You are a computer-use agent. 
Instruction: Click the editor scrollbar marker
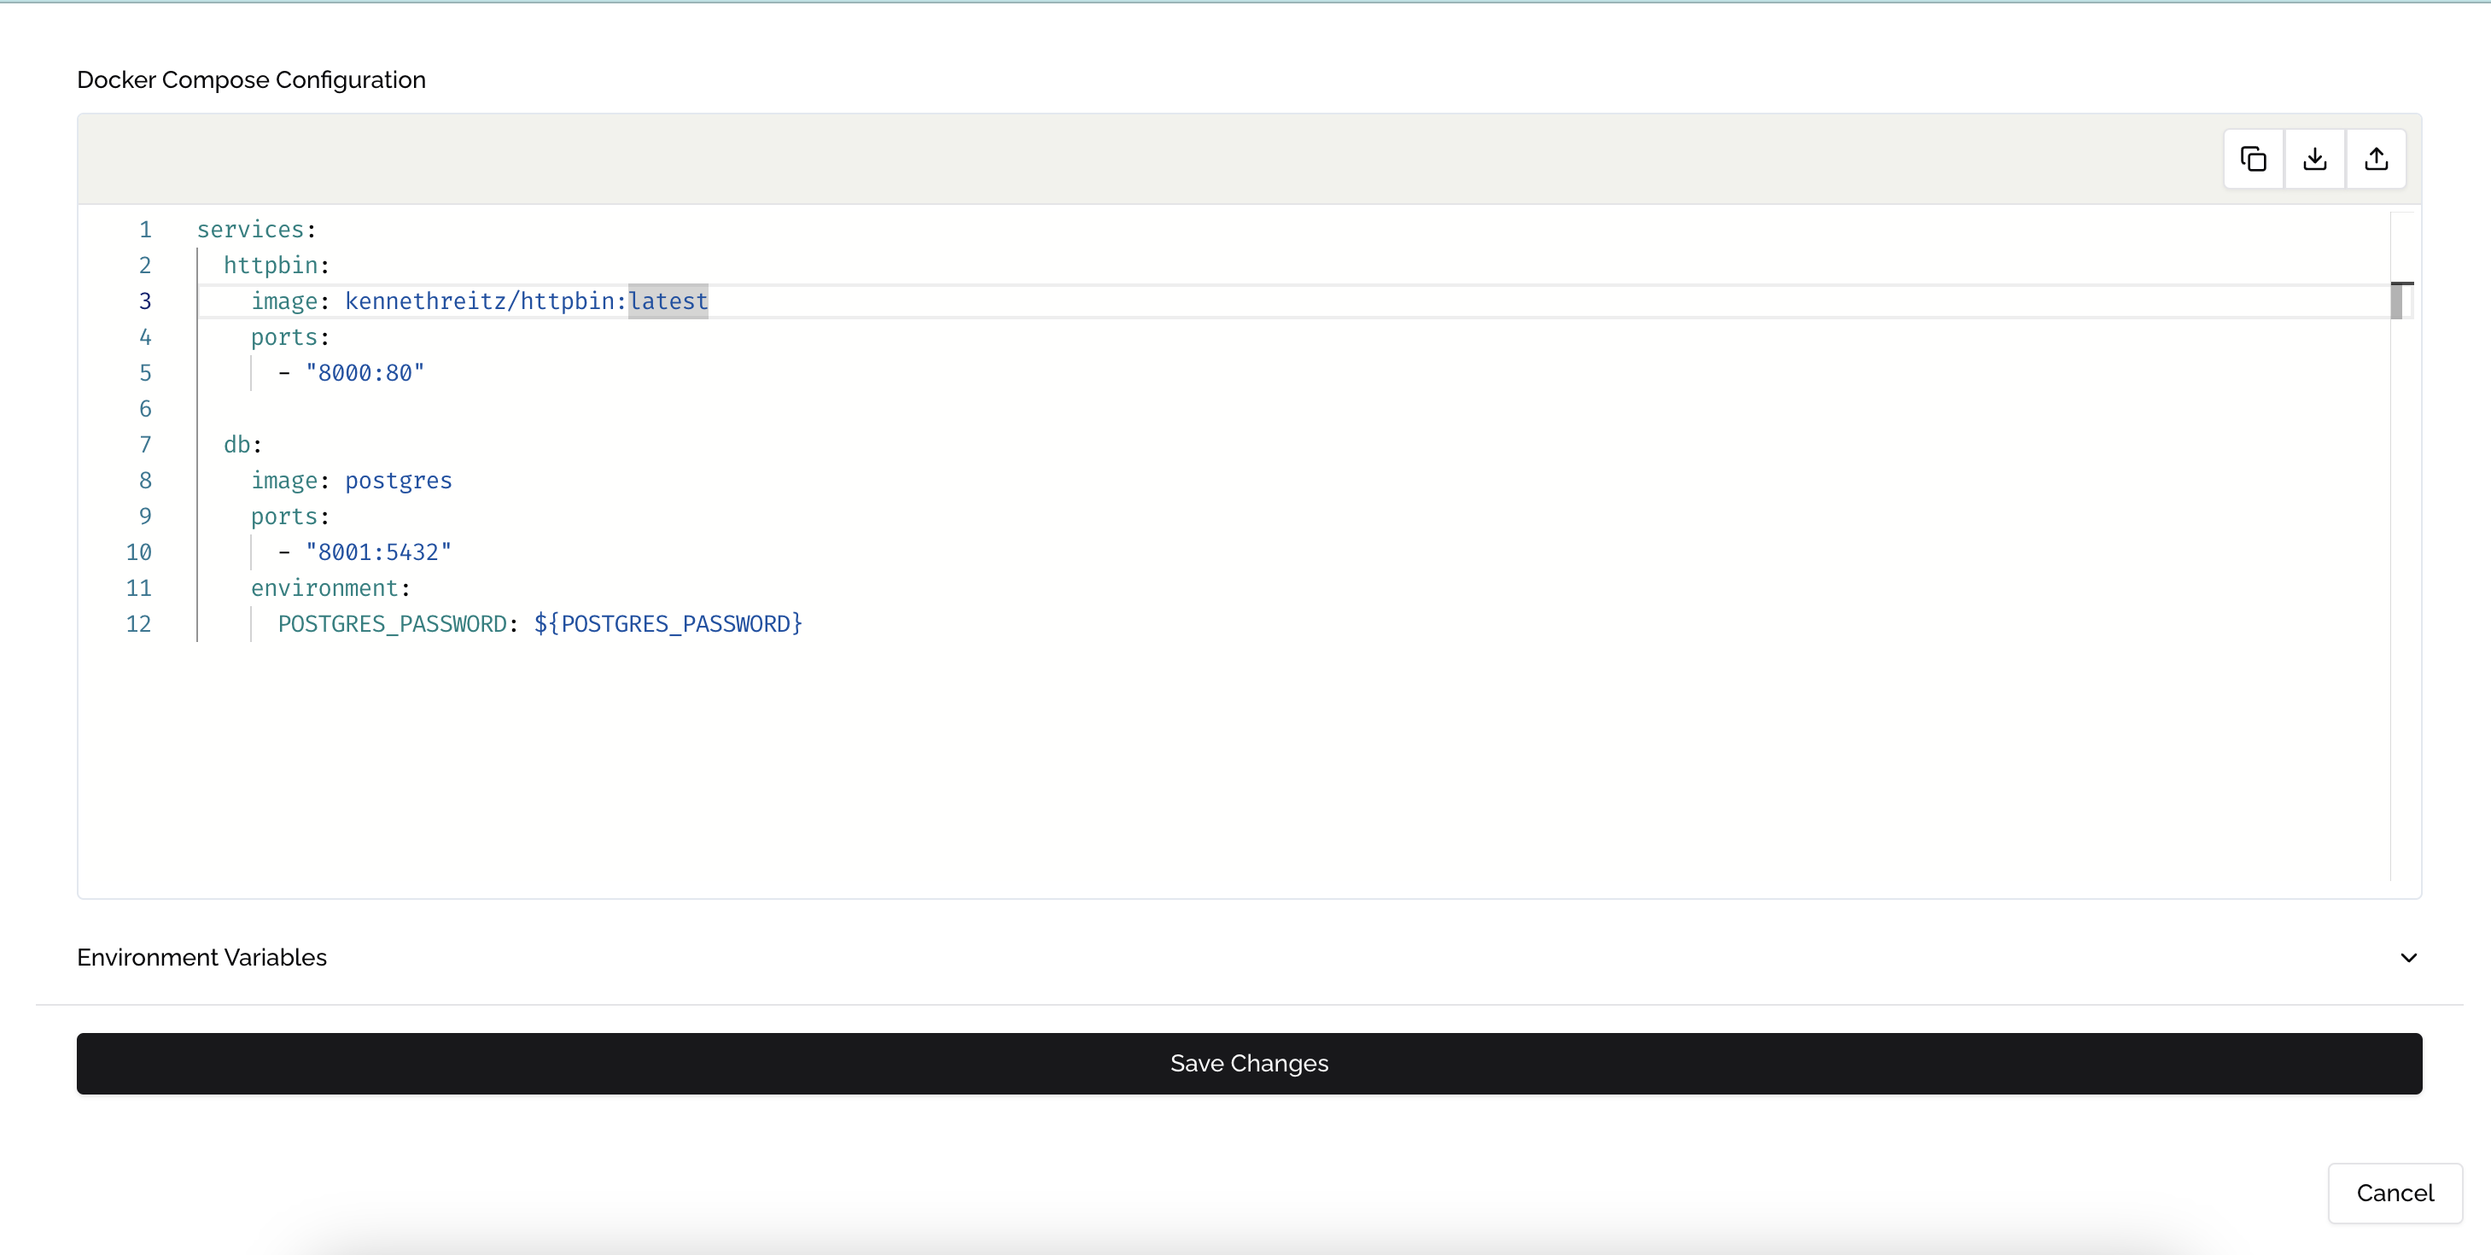[x=2399, y=301]
